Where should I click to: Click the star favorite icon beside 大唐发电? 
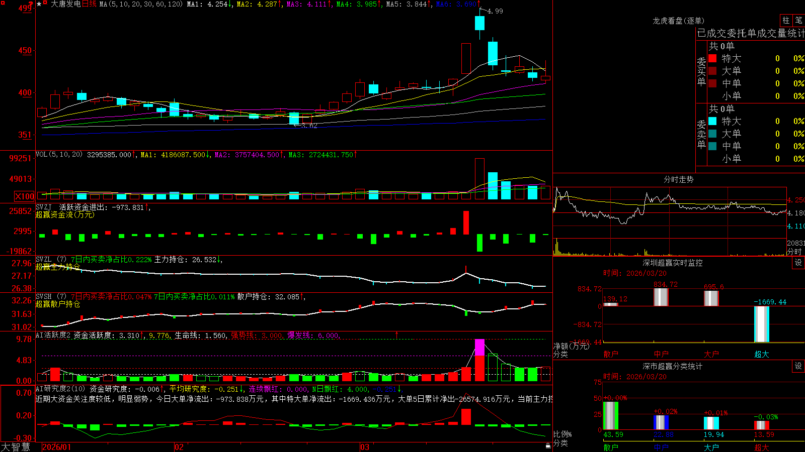[x=39, y=4]
